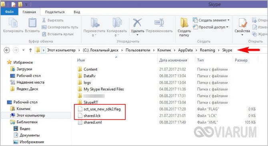Screen dimensions: 268x146
Task: Sort by Размер column header
Action: (x=241, y=60)
